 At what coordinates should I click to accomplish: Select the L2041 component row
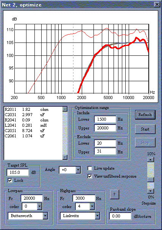click(x=33, y=125)
